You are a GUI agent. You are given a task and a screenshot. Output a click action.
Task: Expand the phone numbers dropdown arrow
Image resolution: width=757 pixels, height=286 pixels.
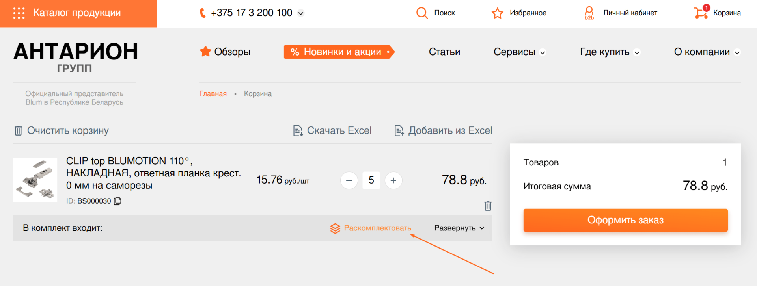(301, 13)
